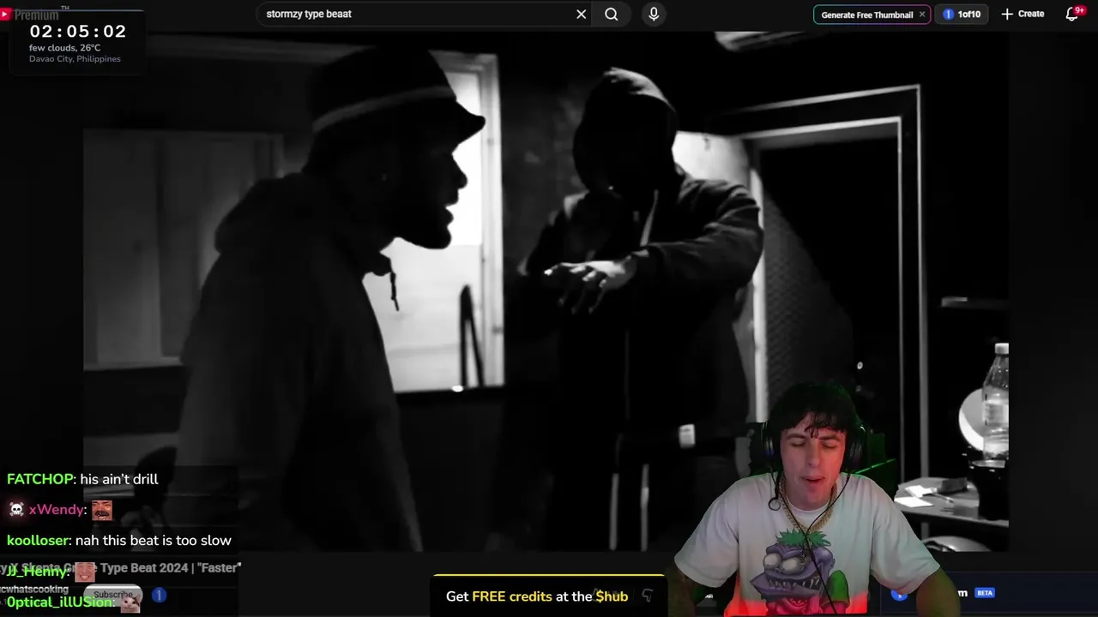This screenshot has height=617, width=1098.
Task: Click chat username koolloser
Action: tap(38, 541)
